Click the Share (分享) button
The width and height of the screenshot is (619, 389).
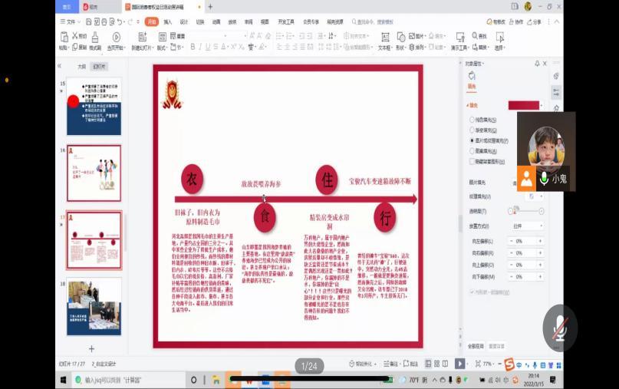[534, 21]
